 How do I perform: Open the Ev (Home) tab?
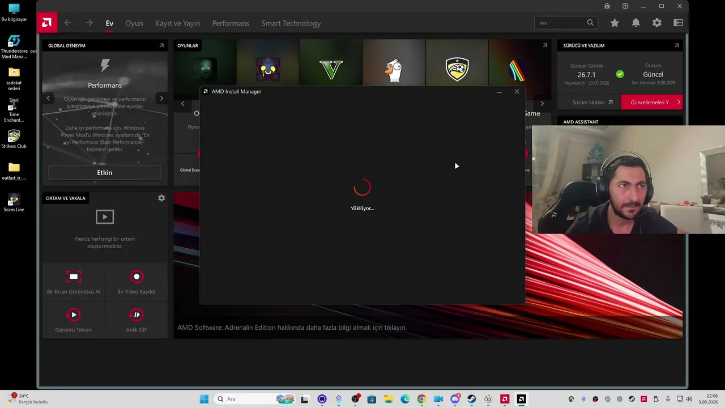109,23
